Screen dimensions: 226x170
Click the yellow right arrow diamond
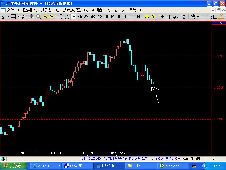click(x=52, y=17)
